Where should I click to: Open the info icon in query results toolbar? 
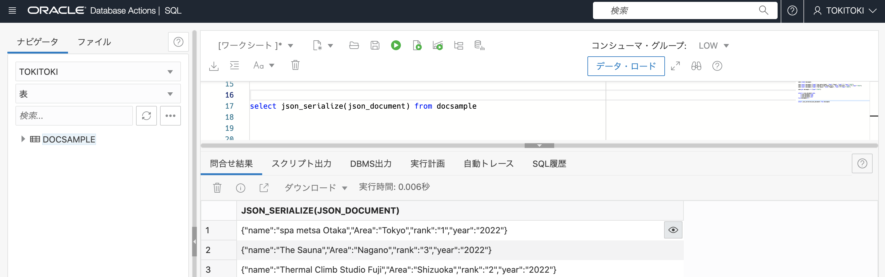point(240,188)
